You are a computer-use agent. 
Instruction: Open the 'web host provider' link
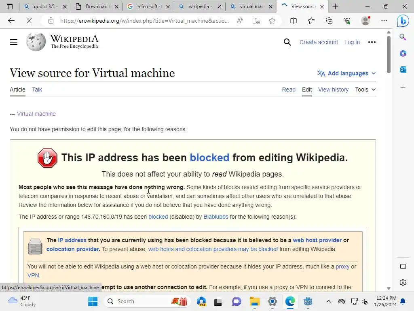point(317,240)
